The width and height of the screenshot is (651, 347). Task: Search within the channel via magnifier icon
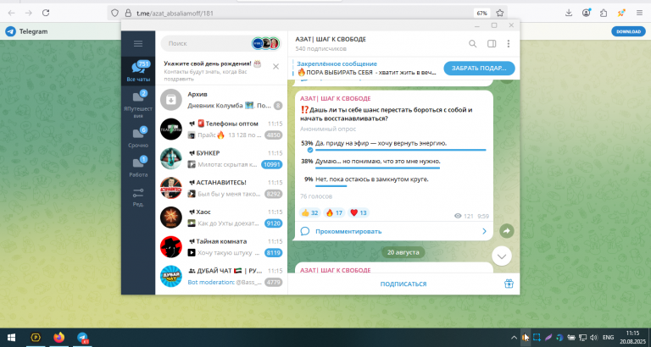472,43
